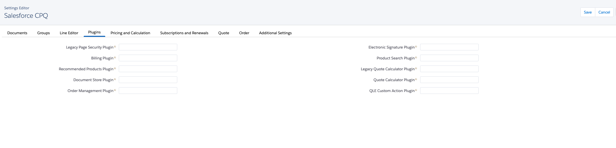
Task: Go to Subscriptions and Renewals tab
Action: tap(184, 33)
